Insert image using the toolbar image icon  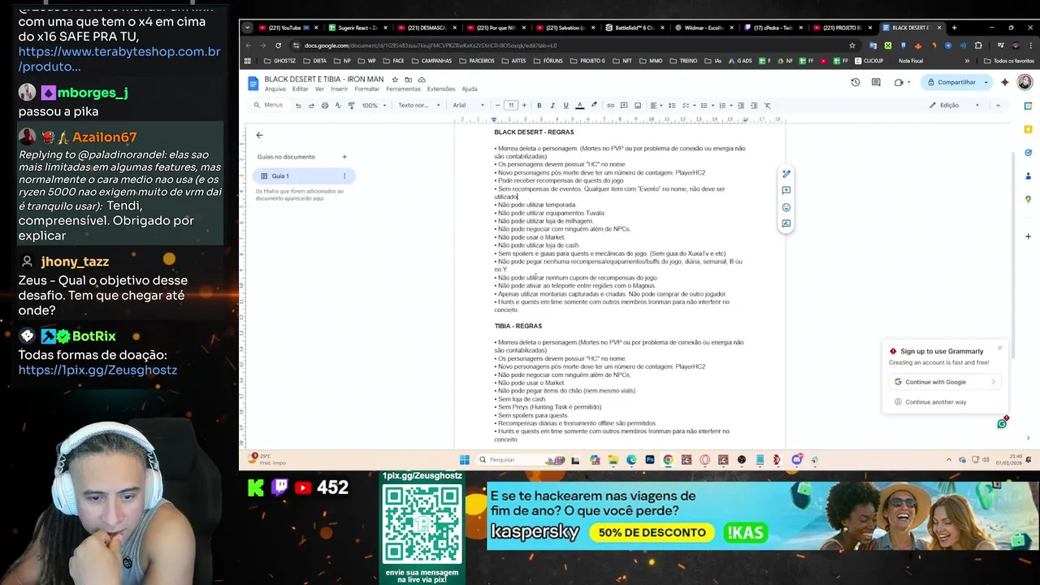click(638, 106)
